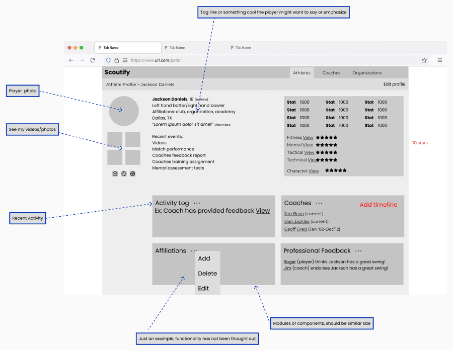Click the volleyball sport icon
This screenshot has width=453, height=351.
(132, 173)
